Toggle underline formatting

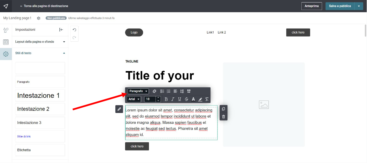tap(179, 99)
